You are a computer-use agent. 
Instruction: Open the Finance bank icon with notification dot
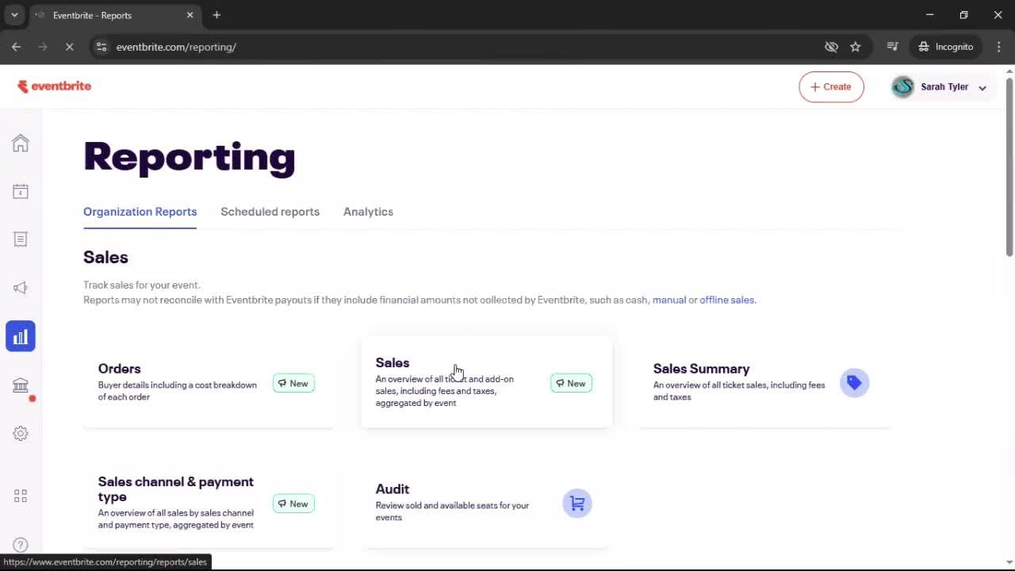point(20,385)
